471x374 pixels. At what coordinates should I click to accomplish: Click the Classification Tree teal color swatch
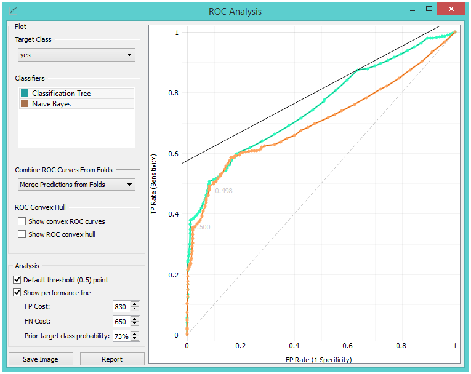coord(25,94)
